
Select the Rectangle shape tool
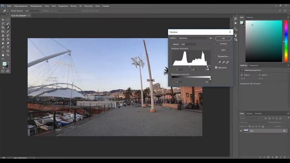click(x=8, y=51)
